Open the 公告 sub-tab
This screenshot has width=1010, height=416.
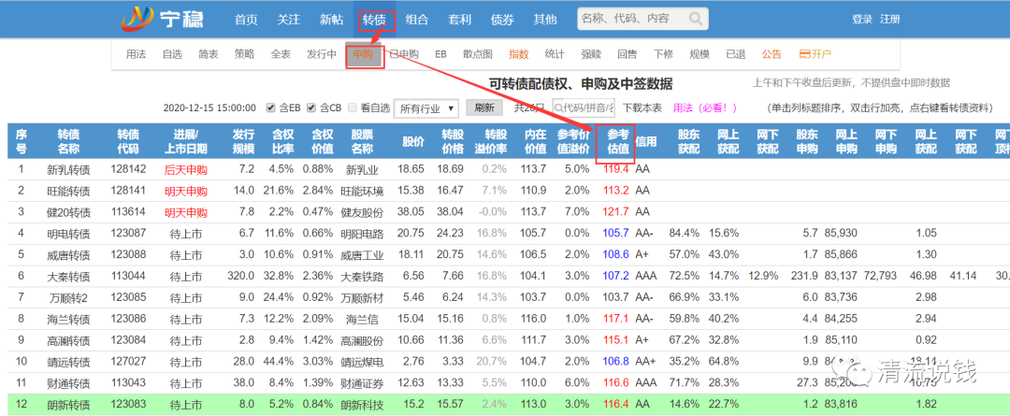[x=772, y=54]
